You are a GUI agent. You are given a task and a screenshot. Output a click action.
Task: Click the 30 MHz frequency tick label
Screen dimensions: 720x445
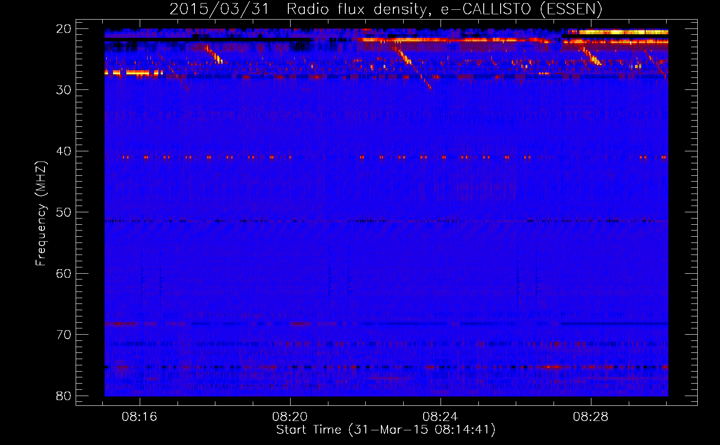point(64,90)
